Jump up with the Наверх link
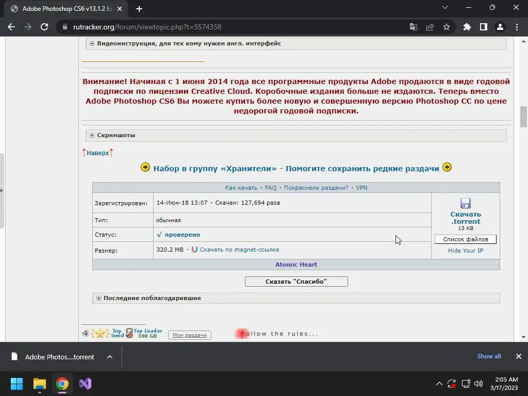The height and width of the screenshot is (396, 528). 97,153
